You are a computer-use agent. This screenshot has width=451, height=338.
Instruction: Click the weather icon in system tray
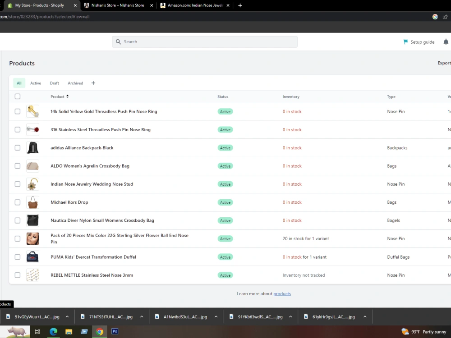[405, 332]
